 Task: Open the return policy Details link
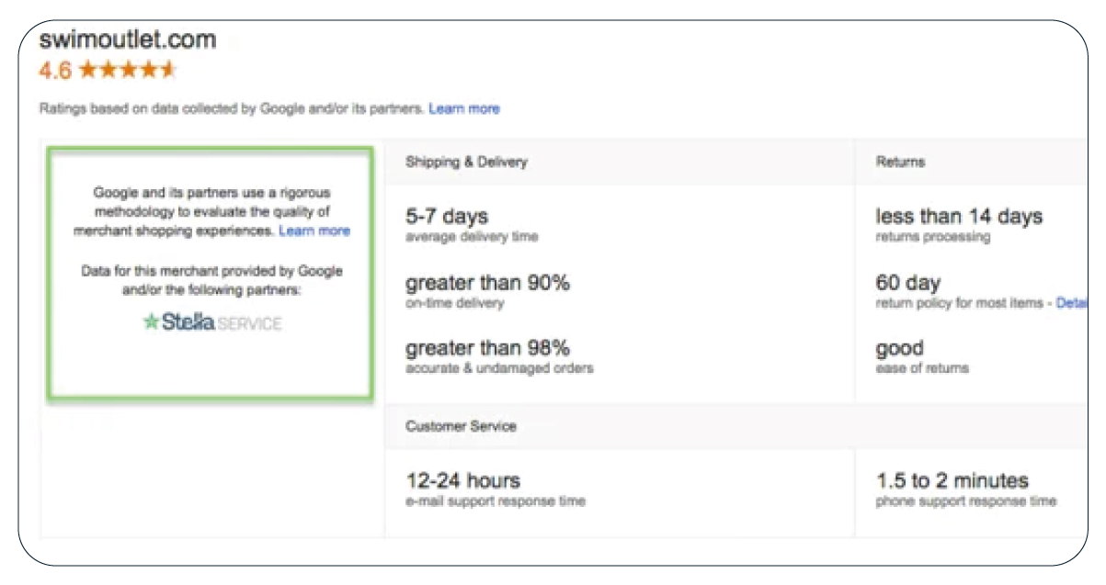(1072, 303)
